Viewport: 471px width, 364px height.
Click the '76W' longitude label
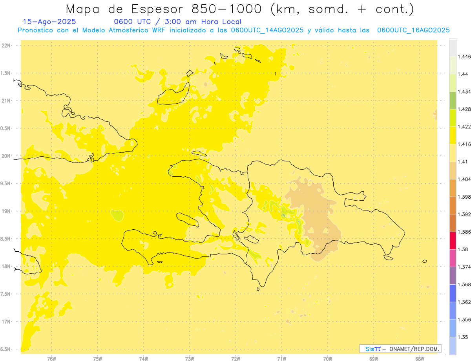pos(51,359)
